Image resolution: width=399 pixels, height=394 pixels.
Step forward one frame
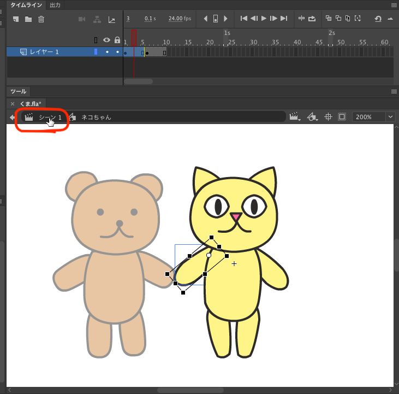[273, 19]
